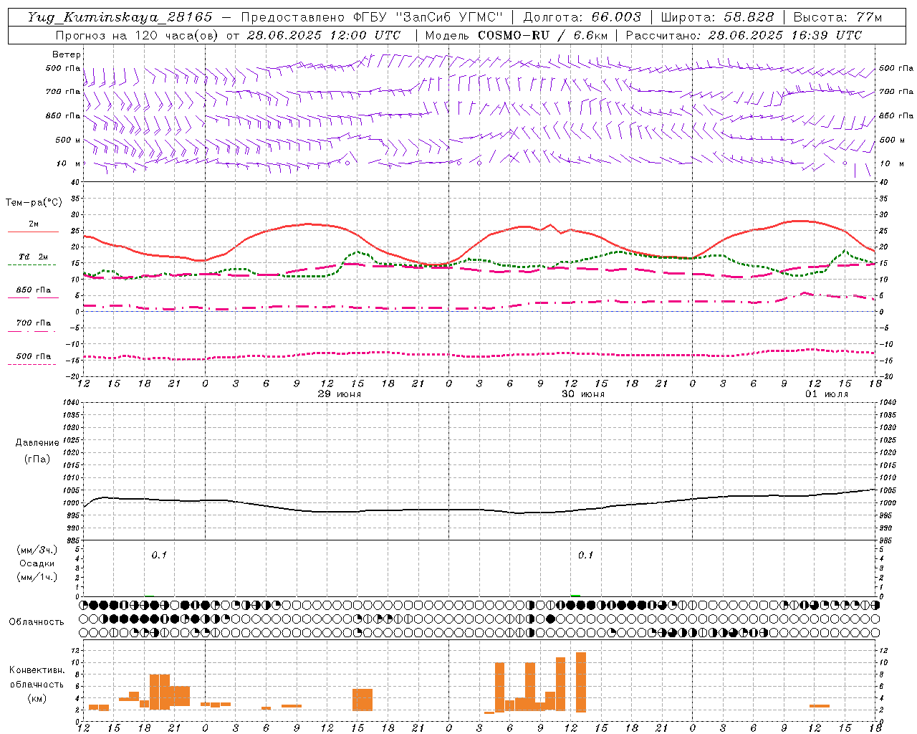The width and height of the screenshot is (917, 734).
Task: Click the (гПа) unit under Давление
Action: (37, 459)
